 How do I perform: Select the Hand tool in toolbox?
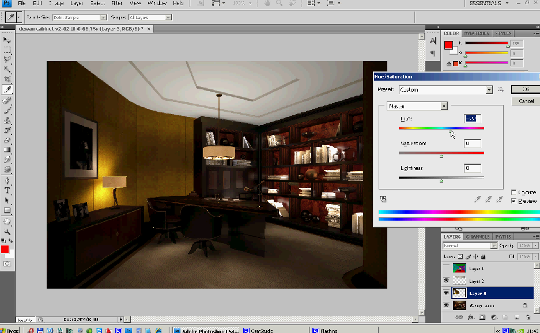7,222
